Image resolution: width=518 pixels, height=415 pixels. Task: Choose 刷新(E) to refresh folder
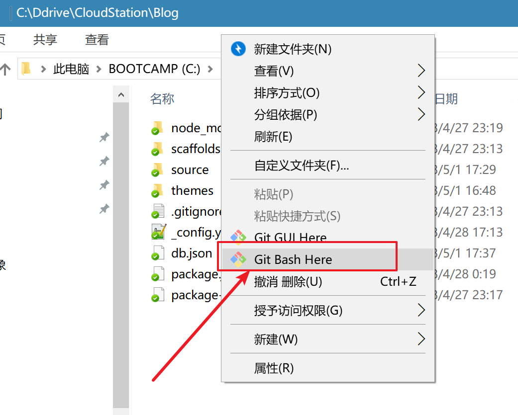(x=327, y=136)
